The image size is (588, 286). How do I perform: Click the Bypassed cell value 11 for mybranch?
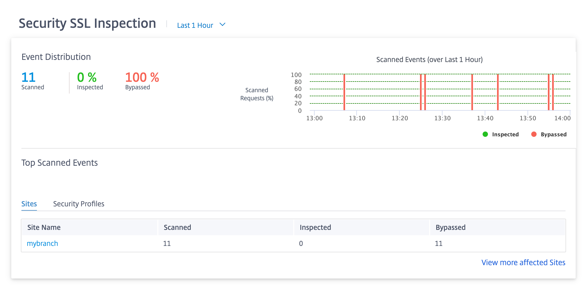tap(439, 243)
